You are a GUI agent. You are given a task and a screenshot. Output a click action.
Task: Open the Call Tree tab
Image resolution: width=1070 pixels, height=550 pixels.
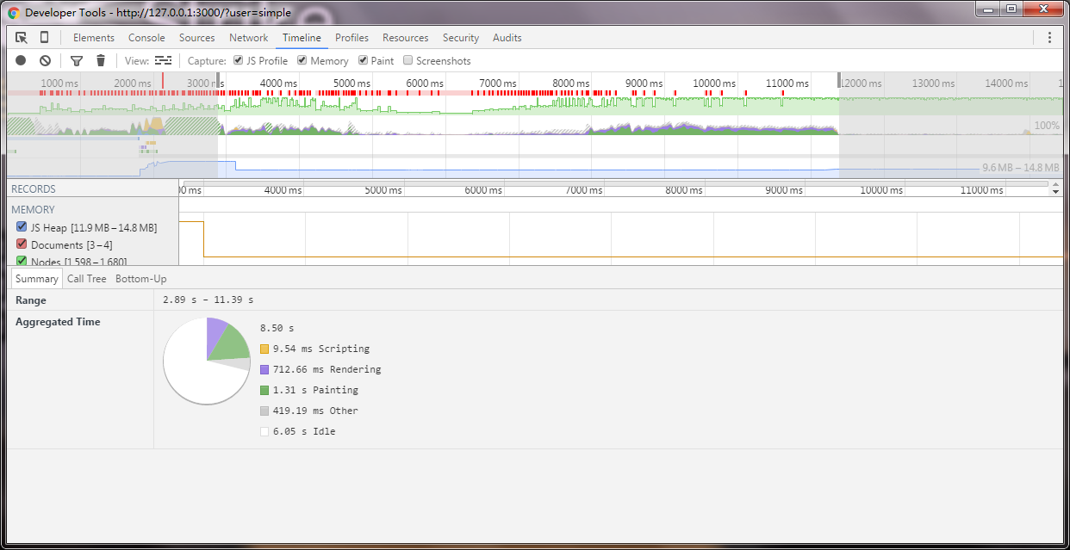[x=87, y=279]
